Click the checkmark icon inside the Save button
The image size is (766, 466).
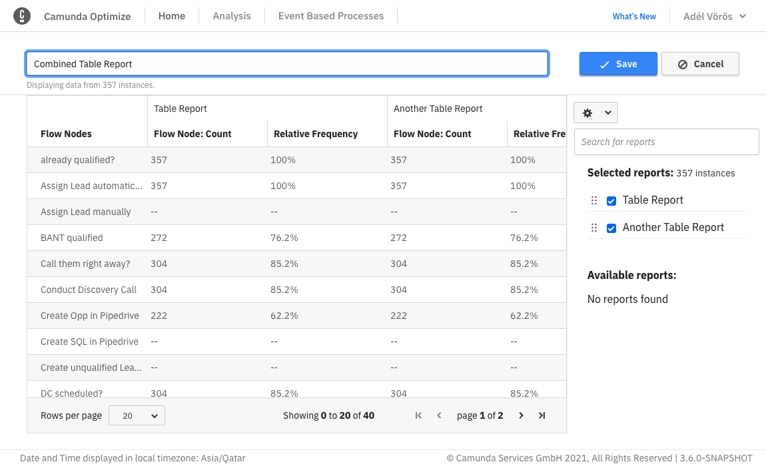pos(603,63)
